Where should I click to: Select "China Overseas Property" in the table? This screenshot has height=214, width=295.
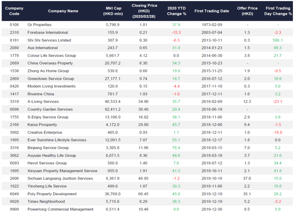[50, 63]
